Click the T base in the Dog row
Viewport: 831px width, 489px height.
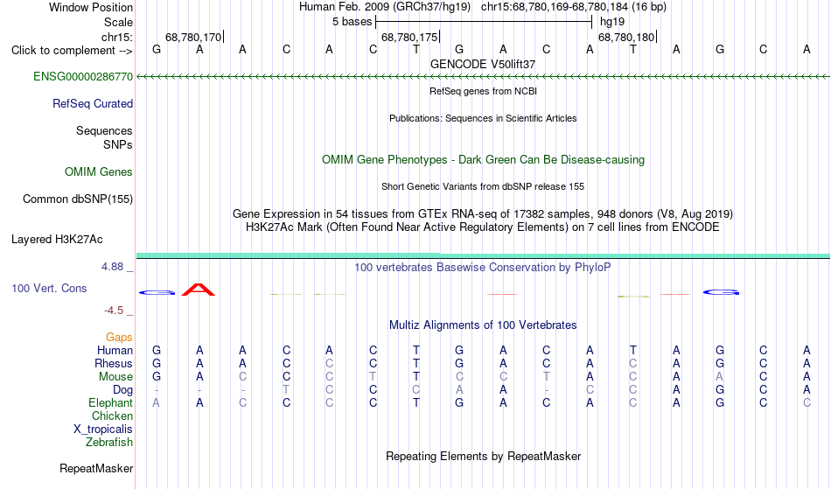click(286, 390)
